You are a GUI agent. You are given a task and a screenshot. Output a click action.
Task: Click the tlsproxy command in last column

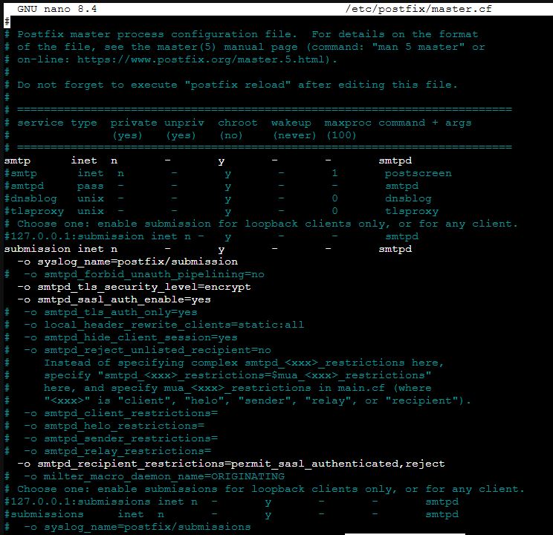tap(411, 211)
